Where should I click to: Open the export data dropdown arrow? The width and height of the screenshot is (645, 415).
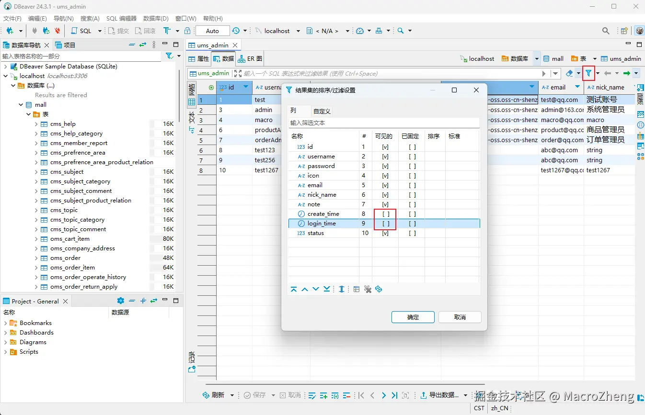[x=466, y=395]
